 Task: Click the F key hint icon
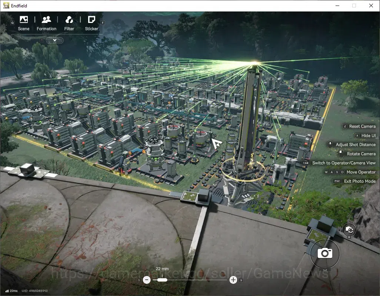103,23
